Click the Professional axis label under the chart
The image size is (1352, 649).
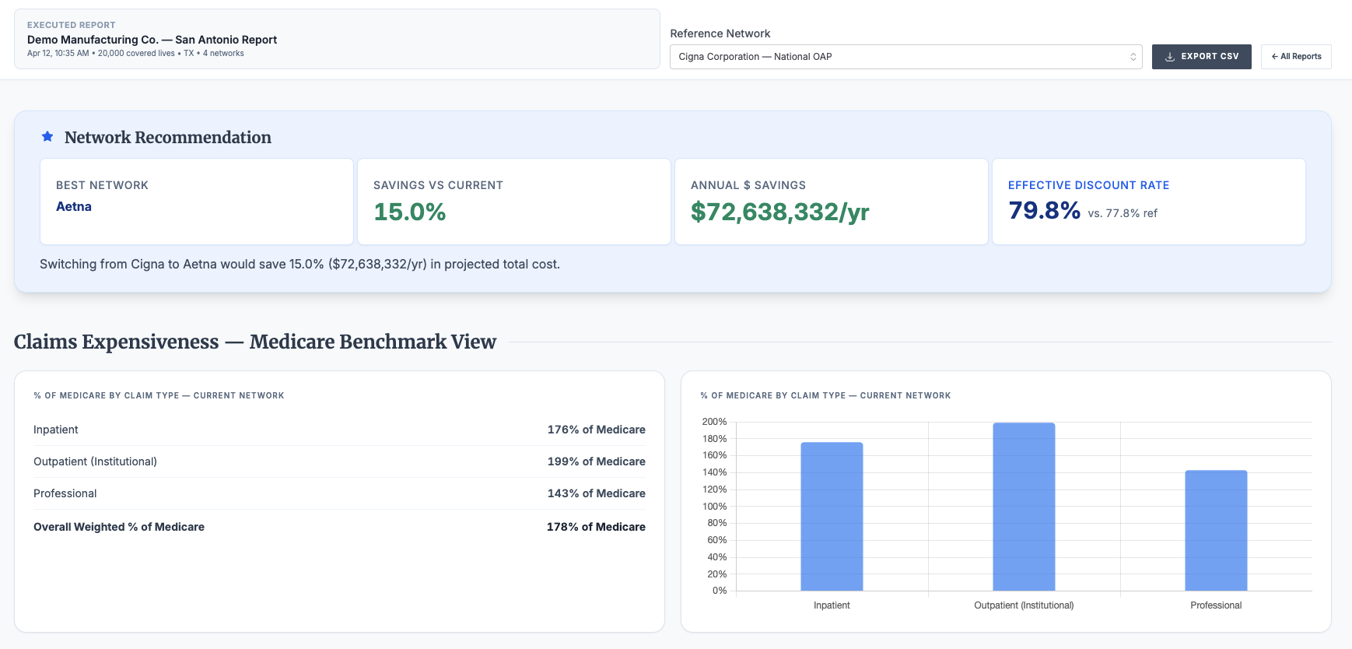1216,605
